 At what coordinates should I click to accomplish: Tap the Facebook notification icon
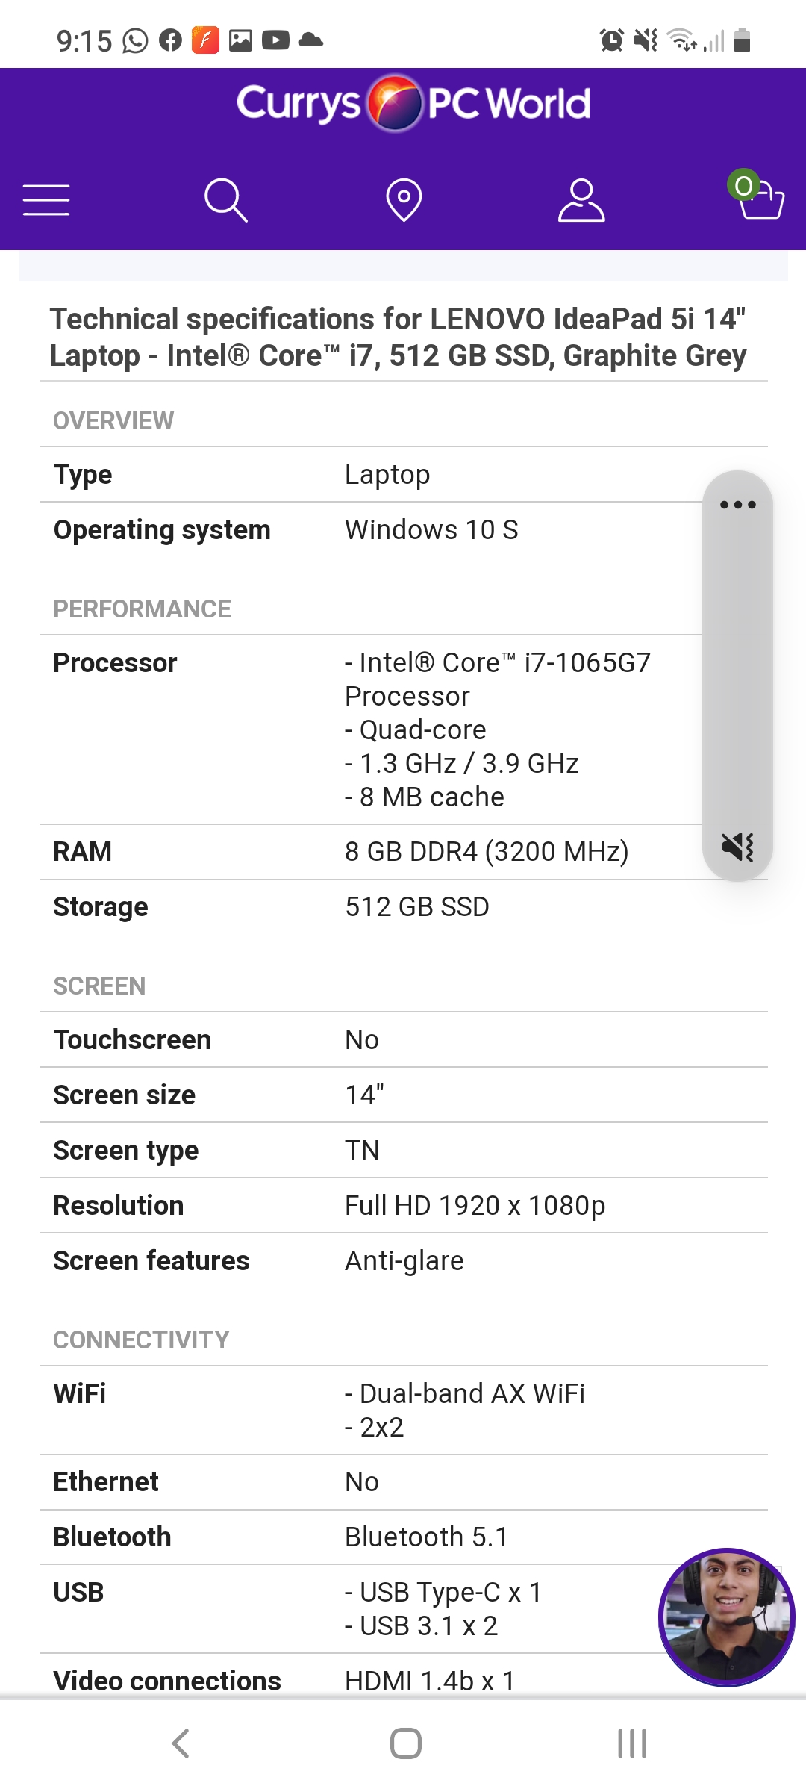(x=170, y=40)
